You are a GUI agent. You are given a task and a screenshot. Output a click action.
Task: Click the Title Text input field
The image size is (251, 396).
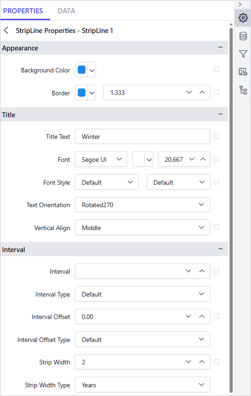point(143,137)
